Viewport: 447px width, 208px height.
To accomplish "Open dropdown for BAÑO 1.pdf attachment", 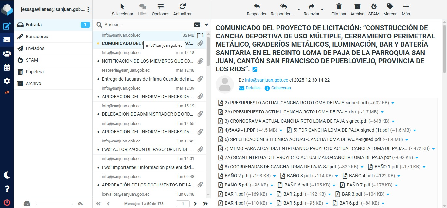I will [424, 167].
